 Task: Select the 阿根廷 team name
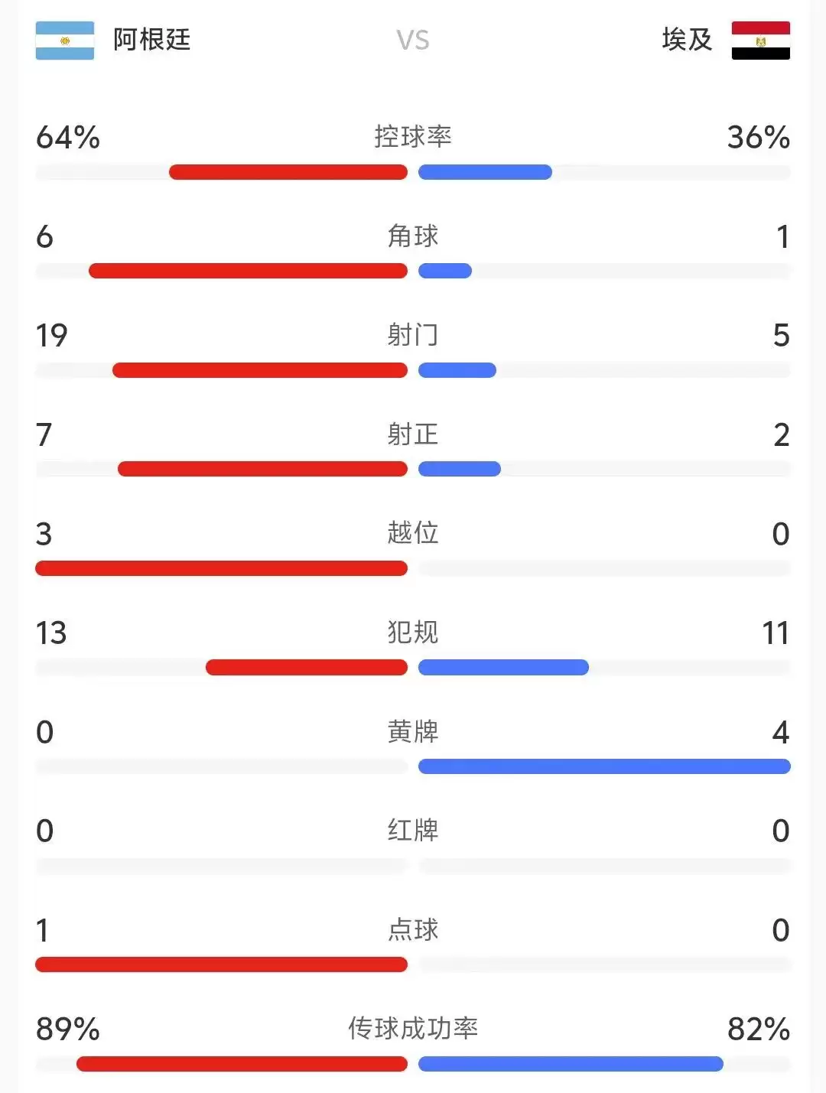(x=151, y=40)
